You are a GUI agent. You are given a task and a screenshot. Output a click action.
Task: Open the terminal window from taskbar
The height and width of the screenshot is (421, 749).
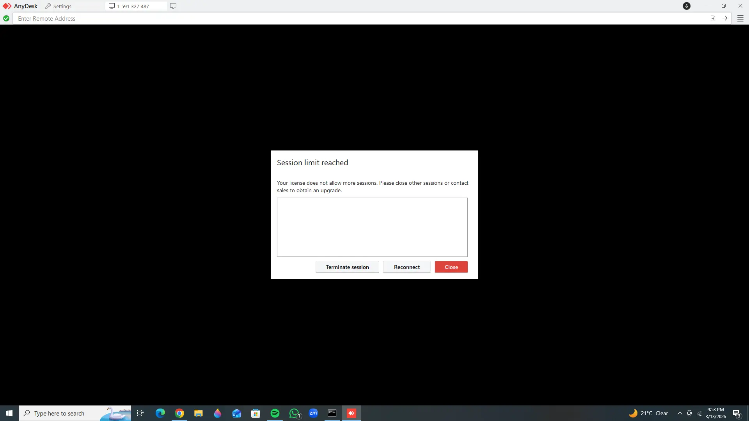(332, 413)
